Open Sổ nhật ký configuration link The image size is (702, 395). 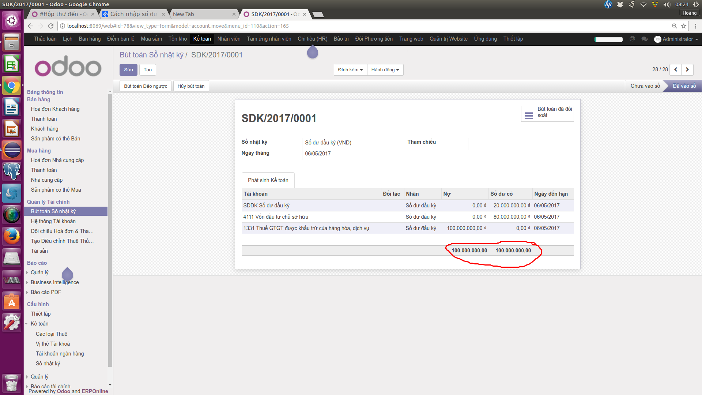pyautogui.click(x=48, y=364)
